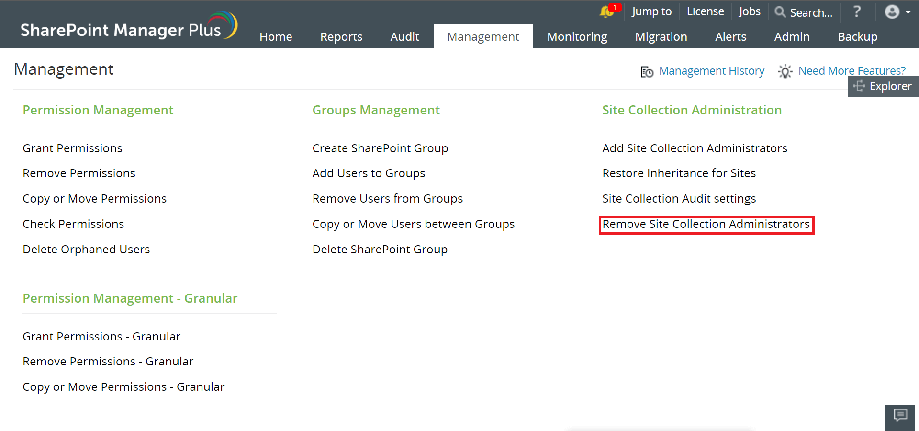Click the search magnifier icon
The width and height of the screenshot is (919, 431).
(780, 12)
